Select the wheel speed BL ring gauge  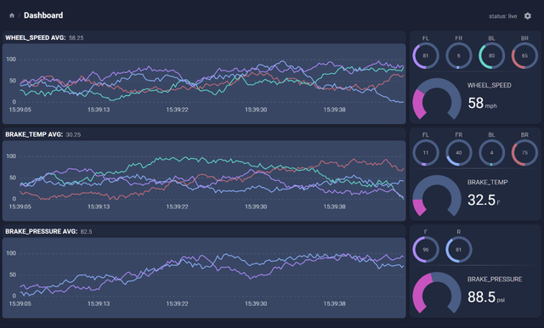pos(491,55)
